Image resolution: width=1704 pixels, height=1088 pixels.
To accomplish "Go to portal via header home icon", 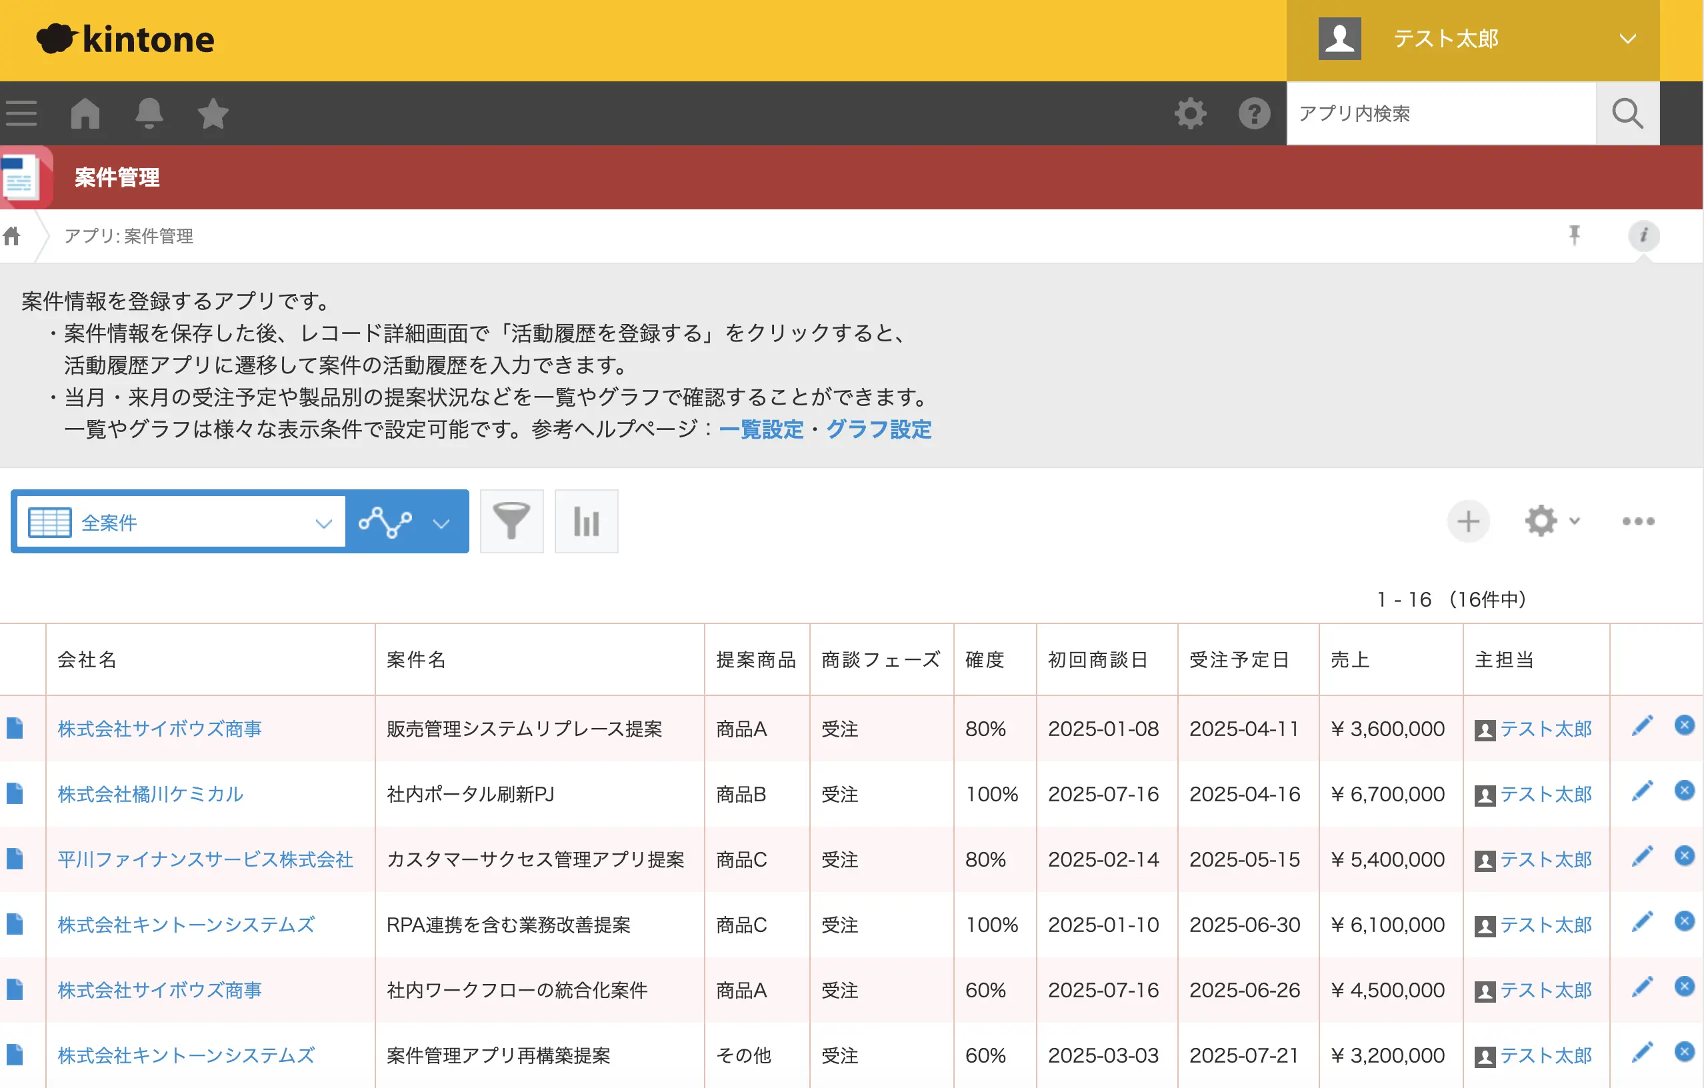I will [85, 113].
